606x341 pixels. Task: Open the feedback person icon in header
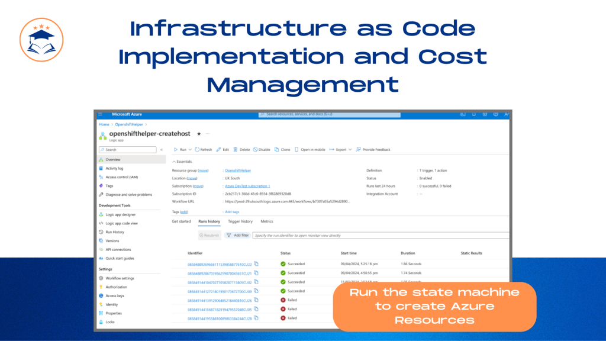507,114
